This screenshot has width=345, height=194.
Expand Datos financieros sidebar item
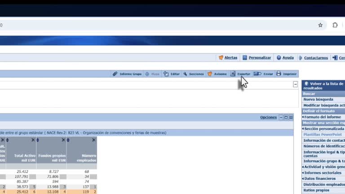tap(319, 179)
